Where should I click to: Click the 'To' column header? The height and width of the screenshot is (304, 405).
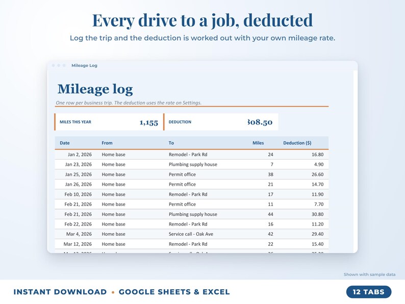tap(171, 143)
